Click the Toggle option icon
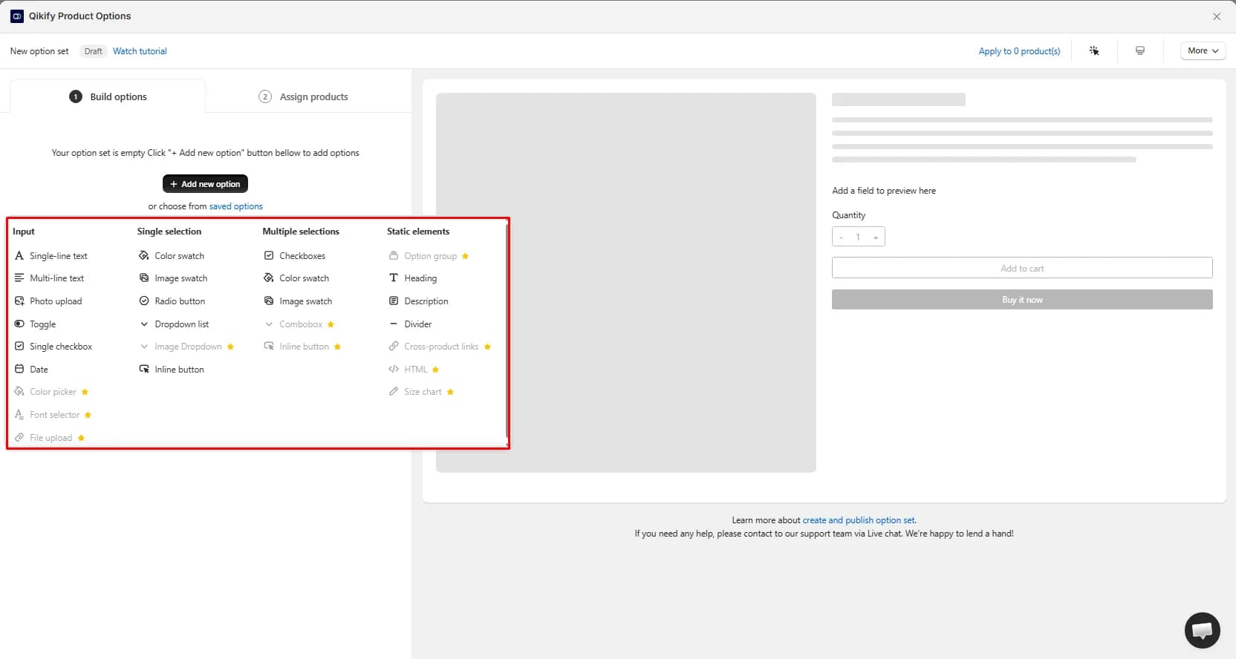The height and width of the screenshot is (659, 1236). 19,324
